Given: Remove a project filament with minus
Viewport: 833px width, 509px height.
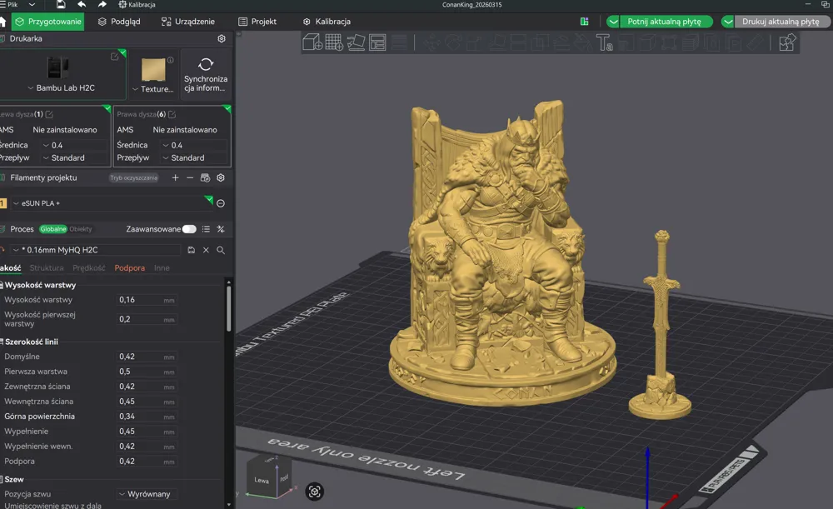Looking at the screenshot, I should (190, 178).
